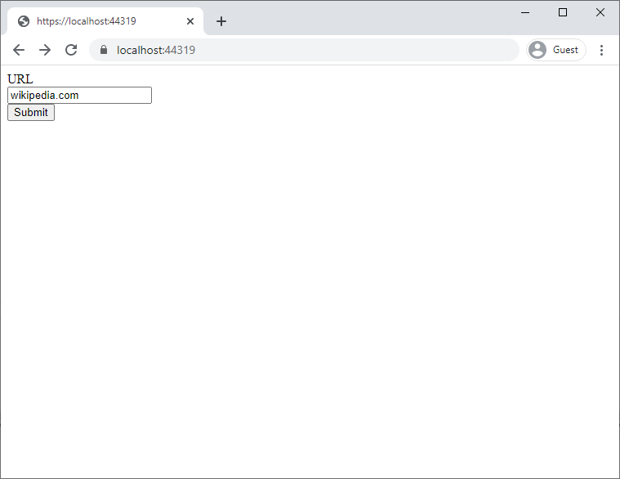Click the Guest profile label
The height and width of the screenshot is (479, 620).
coord(565,50)
